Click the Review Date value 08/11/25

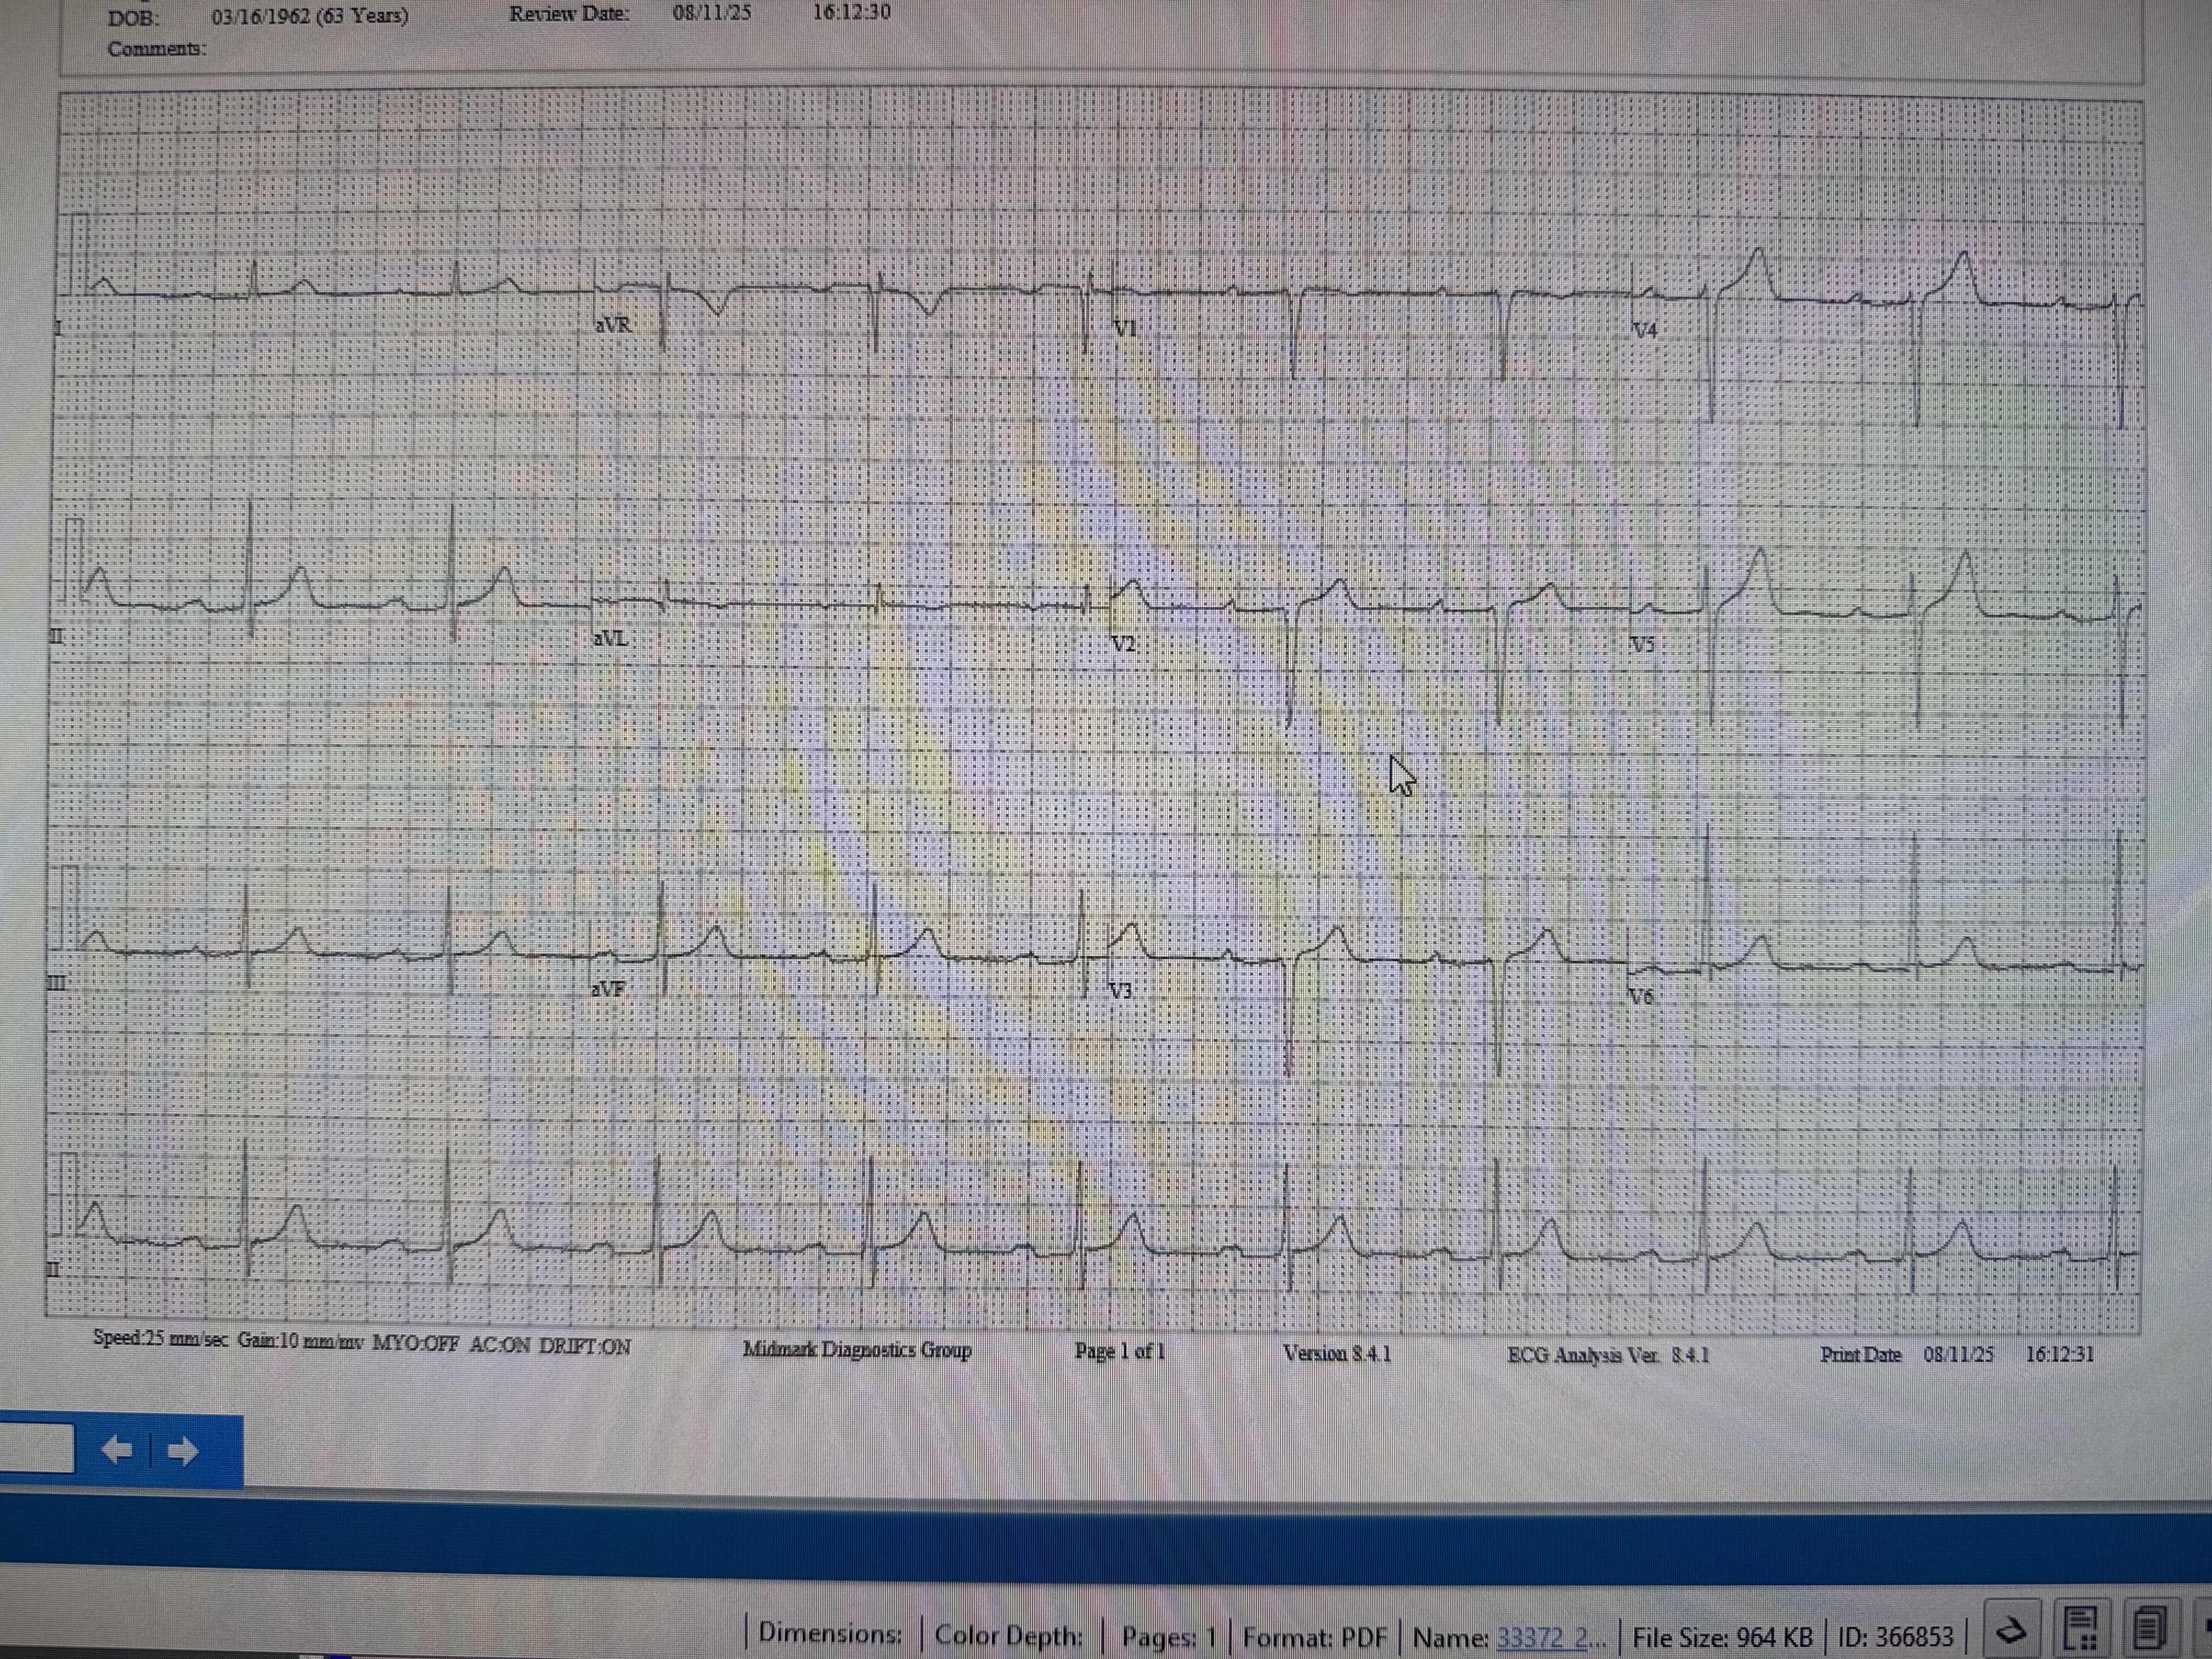point(711,14)
